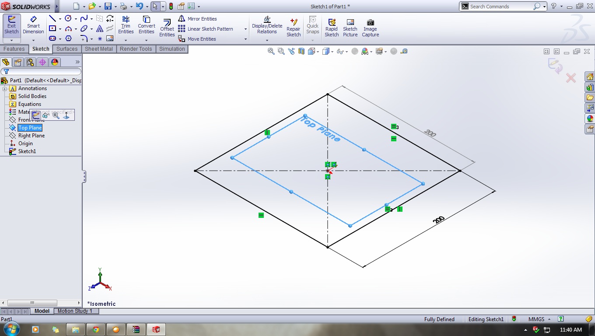Select Origin in the feature tree
The height and width of the screenshot is (336, 595).
click(x=21, y=143)
